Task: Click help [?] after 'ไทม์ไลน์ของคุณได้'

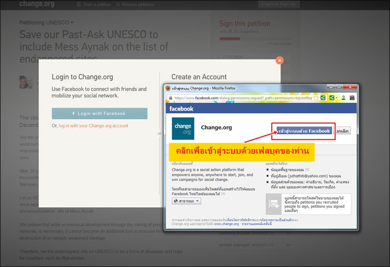Action: coord(223,194)
